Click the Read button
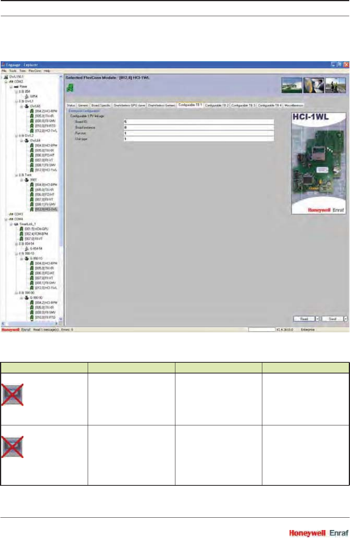 coord(304,319)
